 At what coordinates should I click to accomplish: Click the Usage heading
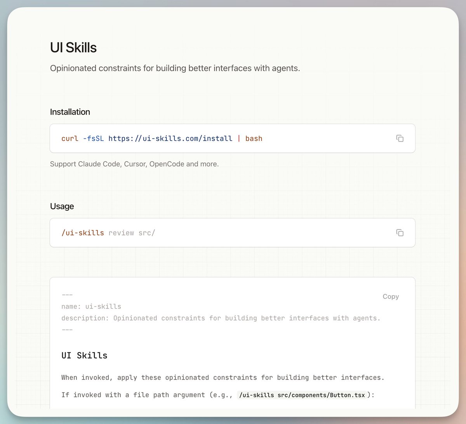(x=62, y=206)
